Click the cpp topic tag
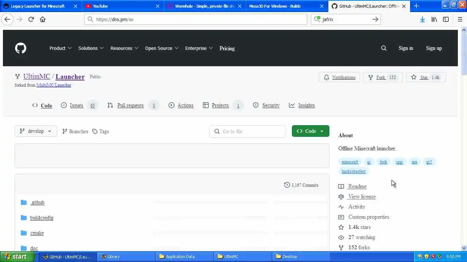 399,162
